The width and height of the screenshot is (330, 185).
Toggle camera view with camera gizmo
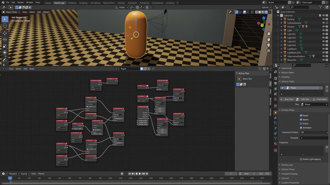(268, 46)
